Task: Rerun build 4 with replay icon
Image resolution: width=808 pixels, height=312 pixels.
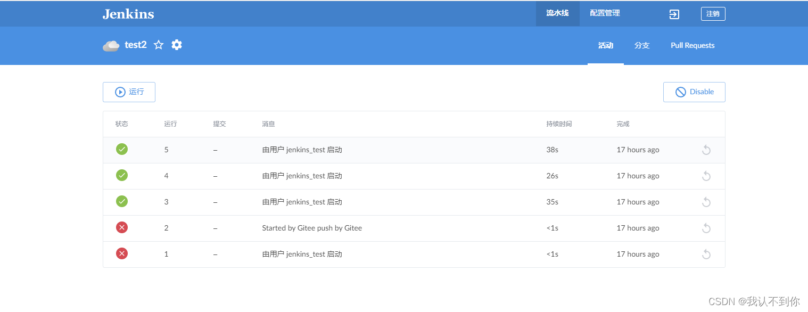Action: 706,176
